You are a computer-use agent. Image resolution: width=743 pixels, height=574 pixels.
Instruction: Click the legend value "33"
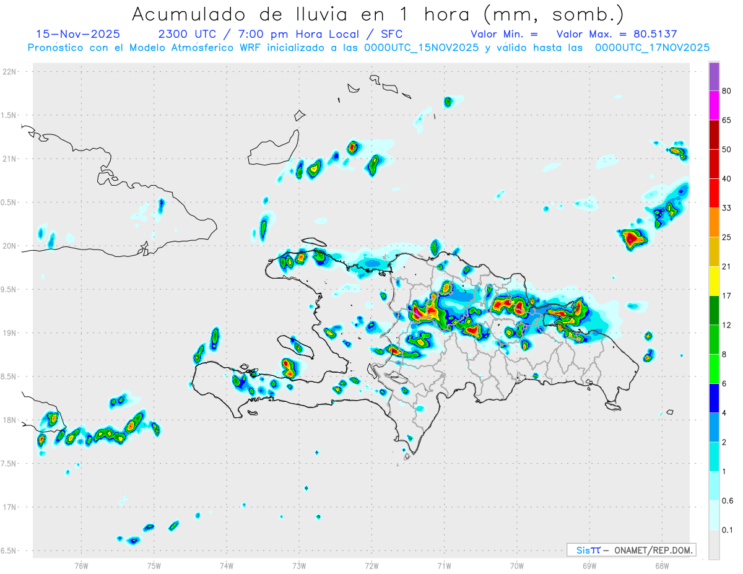point(727,207)
